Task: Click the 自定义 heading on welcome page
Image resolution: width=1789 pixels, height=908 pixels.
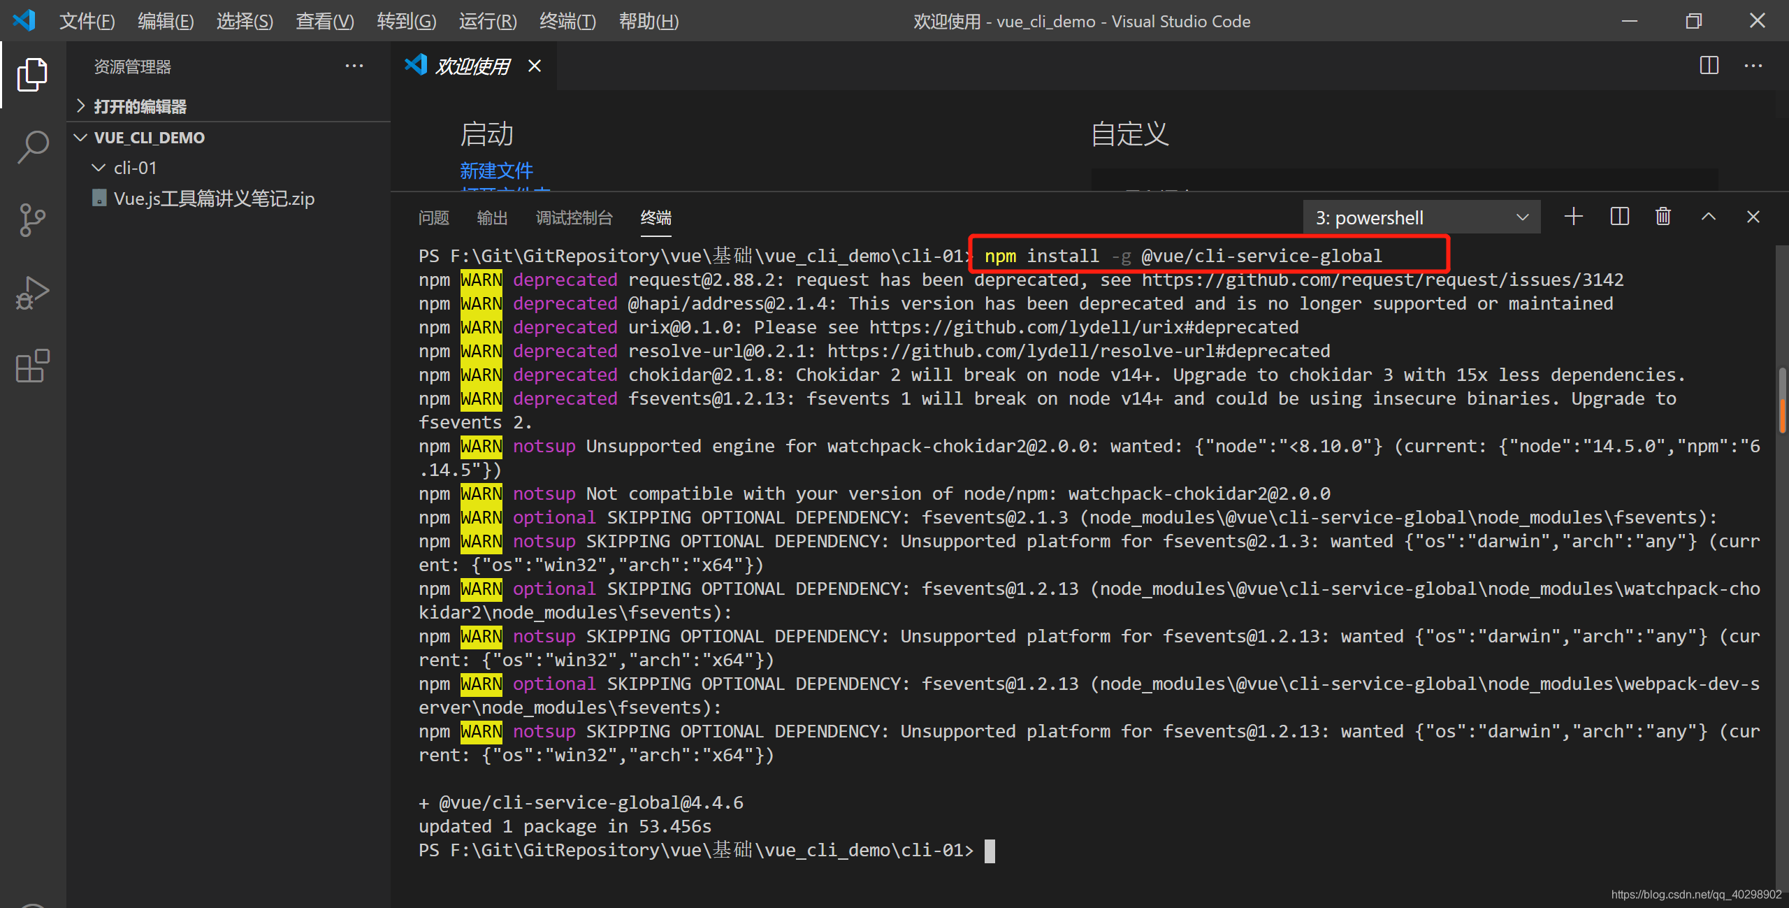Action: tap(1130, 134)
